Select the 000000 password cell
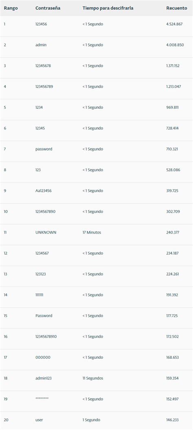Screen dimensions: 193x430 [43, 357]
